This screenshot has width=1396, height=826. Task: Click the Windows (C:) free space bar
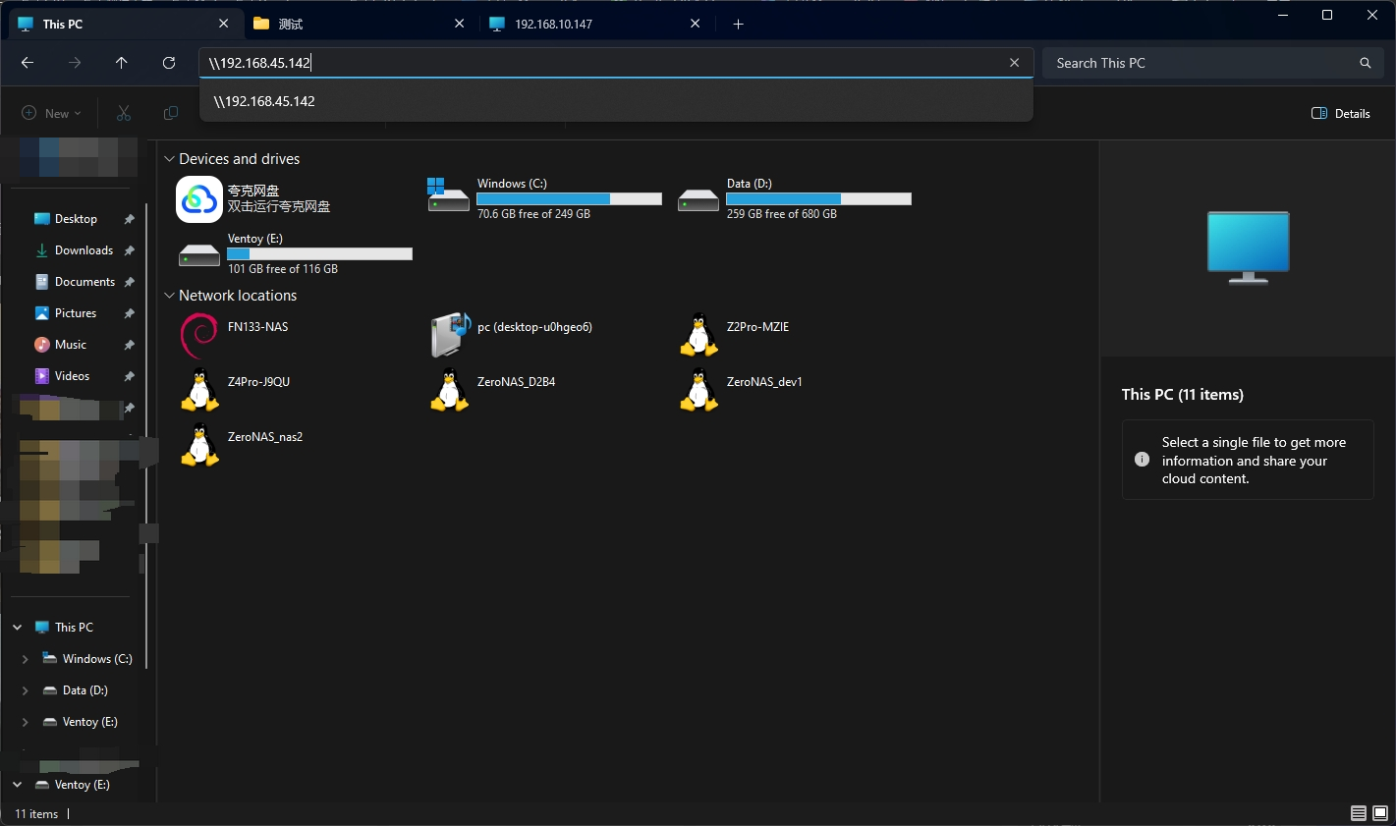point(569,199)
